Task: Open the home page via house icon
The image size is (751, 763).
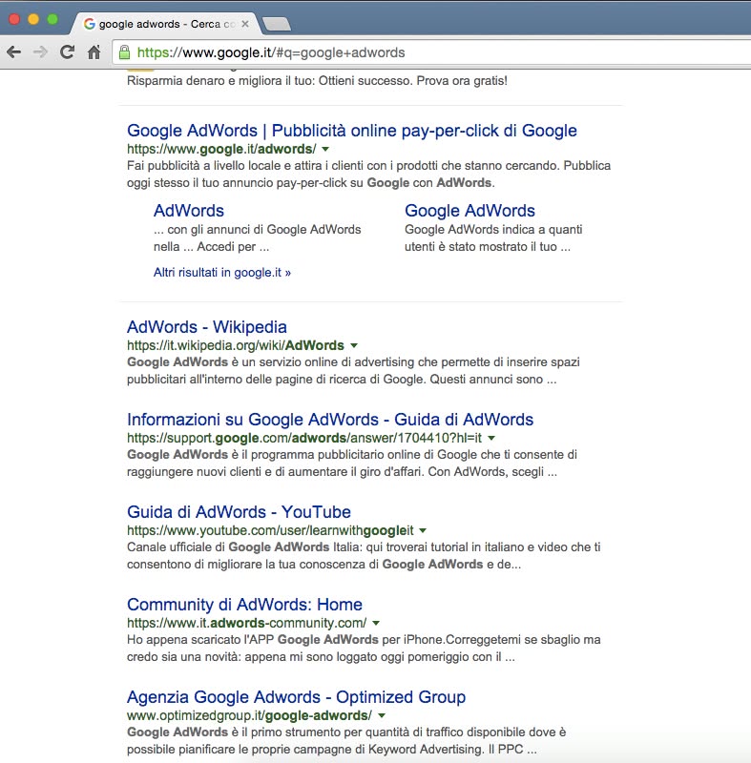Action: click(x=94, y=52)
